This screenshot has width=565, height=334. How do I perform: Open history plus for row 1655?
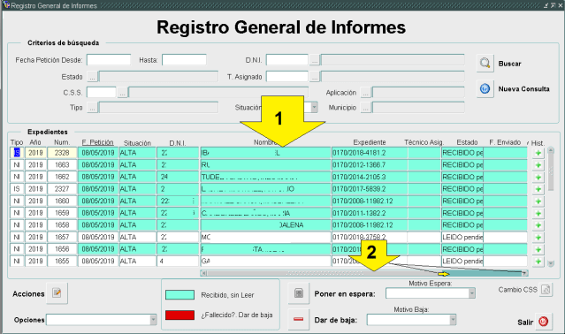[x=538, y=262]
